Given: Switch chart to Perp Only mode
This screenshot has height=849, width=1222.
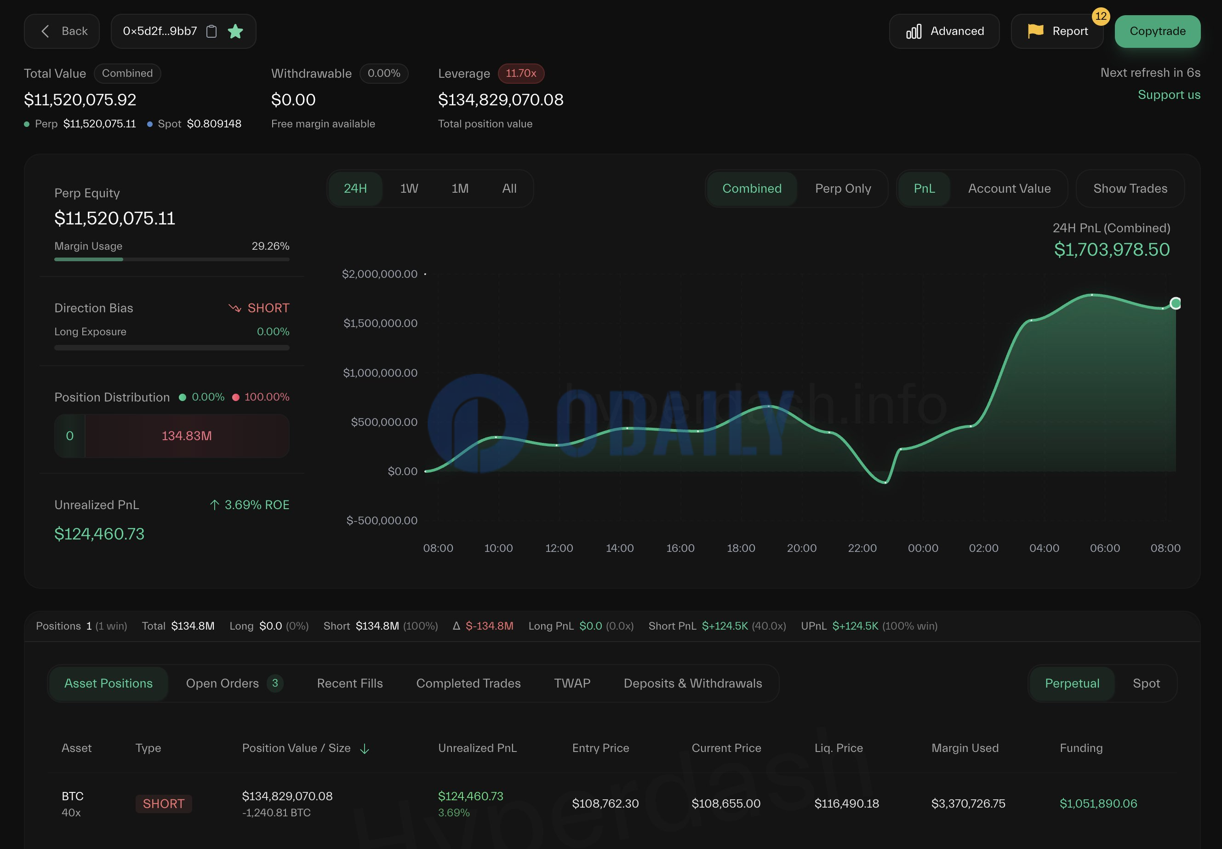Looking at the screenshot, I should (x=842, y=188).
